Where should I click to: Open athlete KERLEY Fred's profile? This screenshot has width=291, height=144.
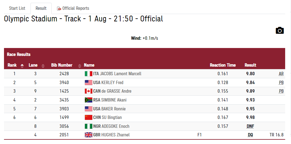[x=112, y=83]
